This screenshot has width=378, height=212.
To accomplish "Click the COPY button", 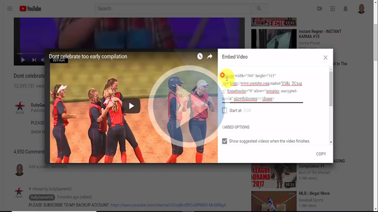I will pyautogui.click(x=321, y=154).
